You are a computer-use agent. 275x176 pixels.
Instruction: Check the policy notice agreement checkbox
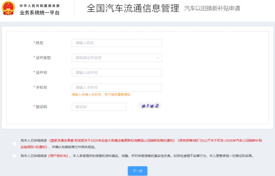[x=14, y=144]
